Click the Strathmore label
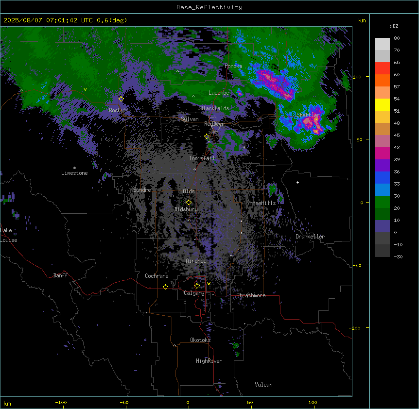The image size is (419, 409). [251, 295]
